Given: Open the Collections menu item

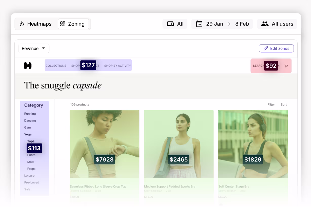Looking at the screenshot, I should coord(56,66).
